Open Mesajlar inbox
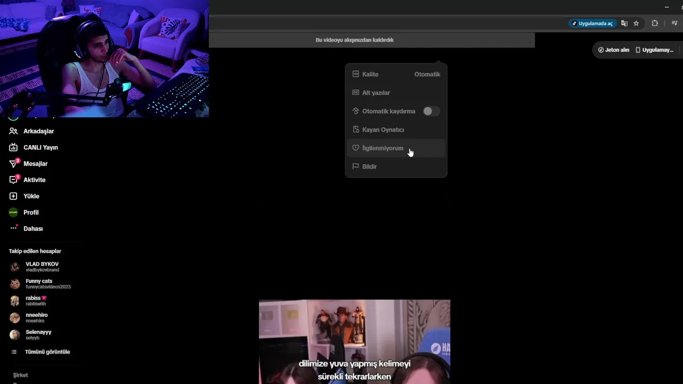Screen dimensions: 683x384 click(x=35, y=164)
